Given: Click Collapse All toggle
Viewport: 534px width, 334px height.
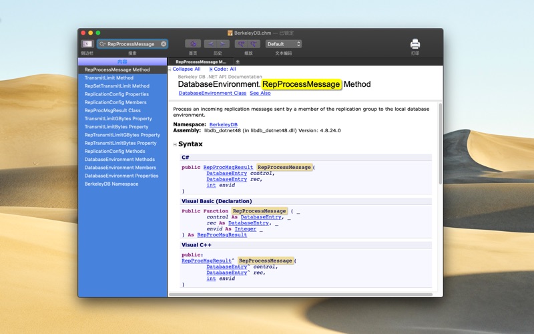Looking at the screenshot, I should pyautogui.click(x=184, y=69).
